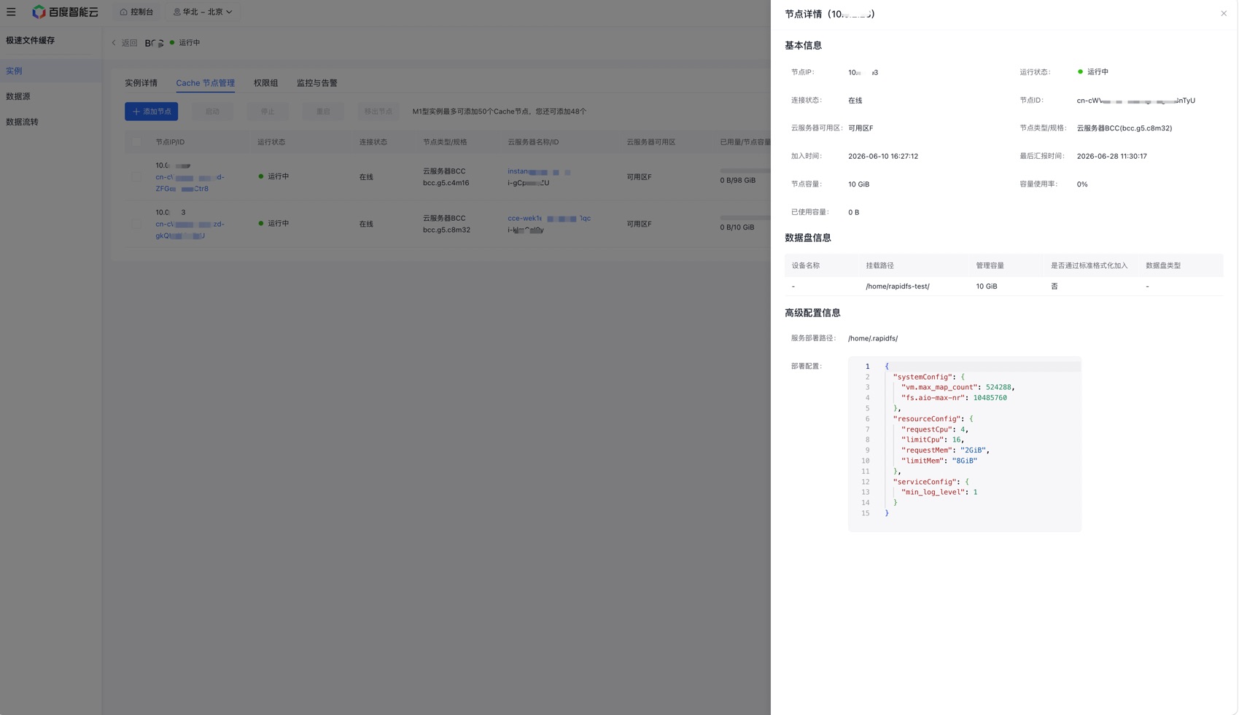Viewport: 1239px width, 715px height.
Task: Click inside the 部署配置 JSON code editor
Action: click(x=965, y=444)
